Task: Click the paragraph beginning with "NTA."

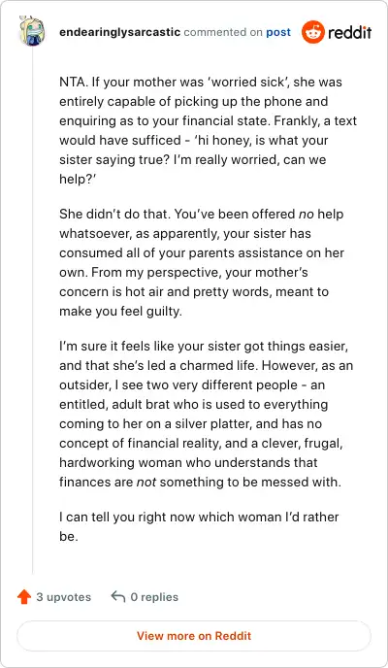Action: pos(208,130)
